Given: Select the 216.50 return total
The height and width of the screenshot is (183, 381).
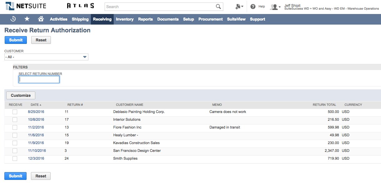Looking at the screenshot, I should coord(333,120).
